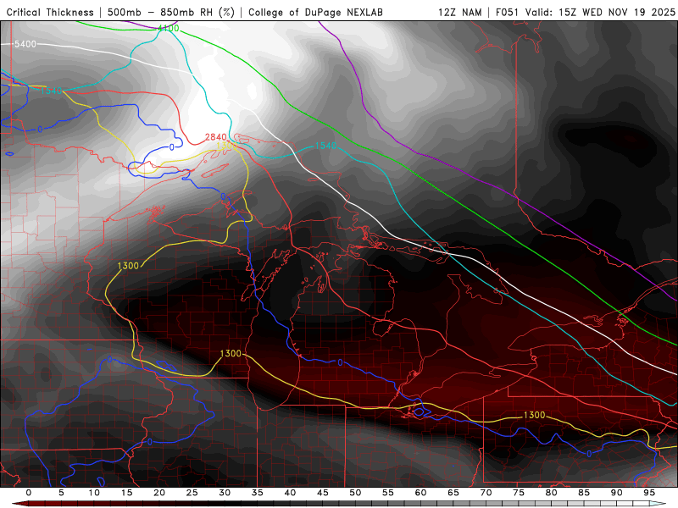Click colorbar scale value 50

click(355, 493)
